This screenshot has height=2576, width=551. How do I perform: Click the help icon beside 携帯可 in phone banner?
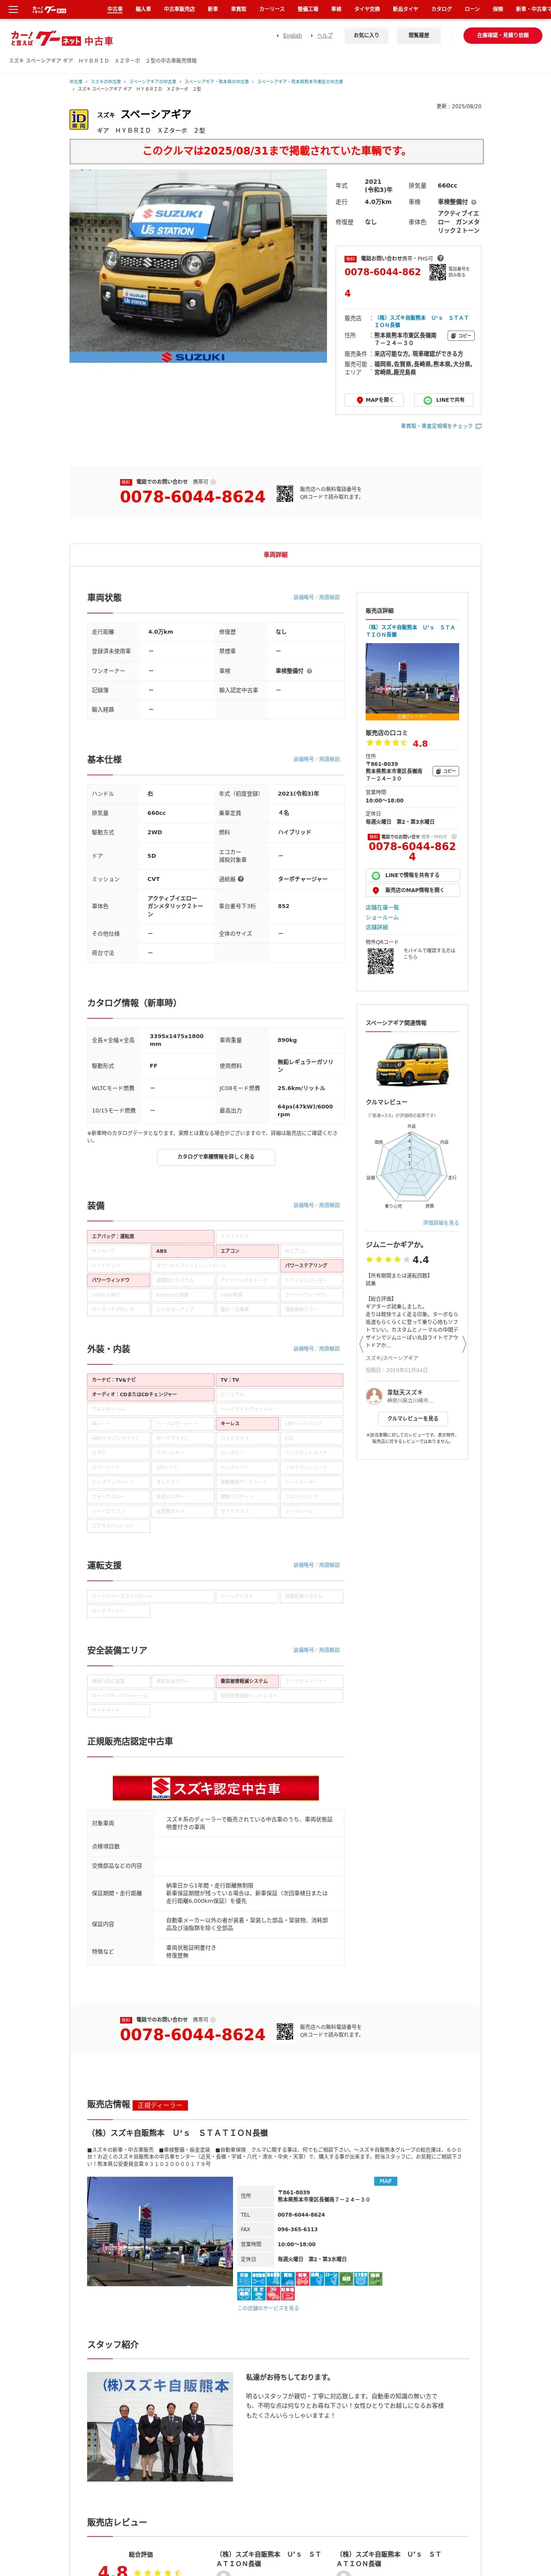(x=213, y=482)
